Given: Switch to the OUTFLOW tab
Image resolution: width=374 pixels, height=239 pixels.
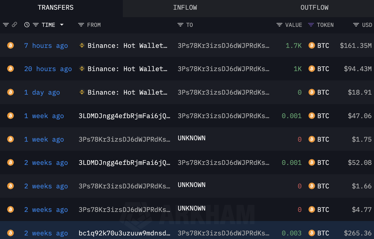Looking at the screenshot, I should 314,8.
